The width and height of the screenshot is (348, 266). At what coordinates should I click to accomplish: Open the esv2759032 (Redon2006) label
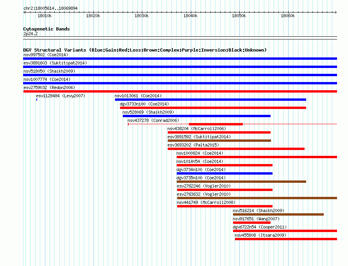coord(49,87)
